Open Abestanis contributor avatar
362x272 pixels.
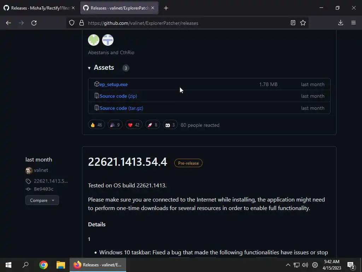(94, 40)
